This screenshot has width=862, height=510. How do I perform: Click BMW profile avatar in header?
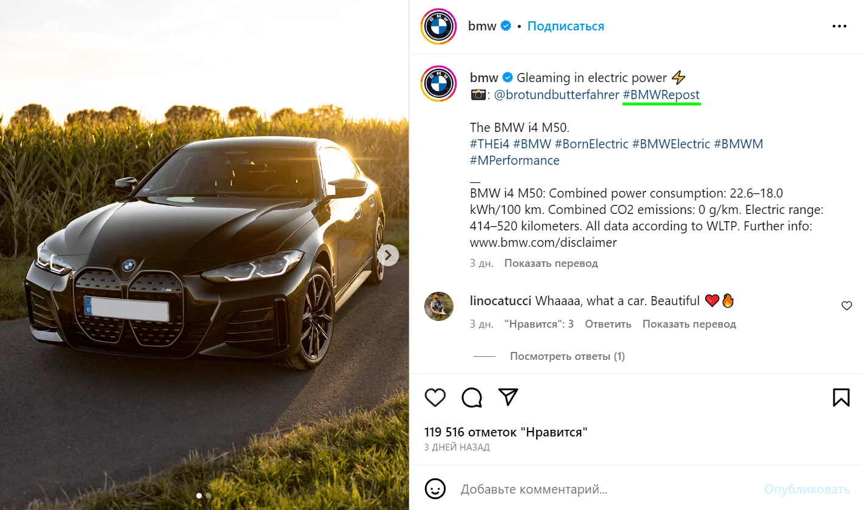click(x=438, y=27)
